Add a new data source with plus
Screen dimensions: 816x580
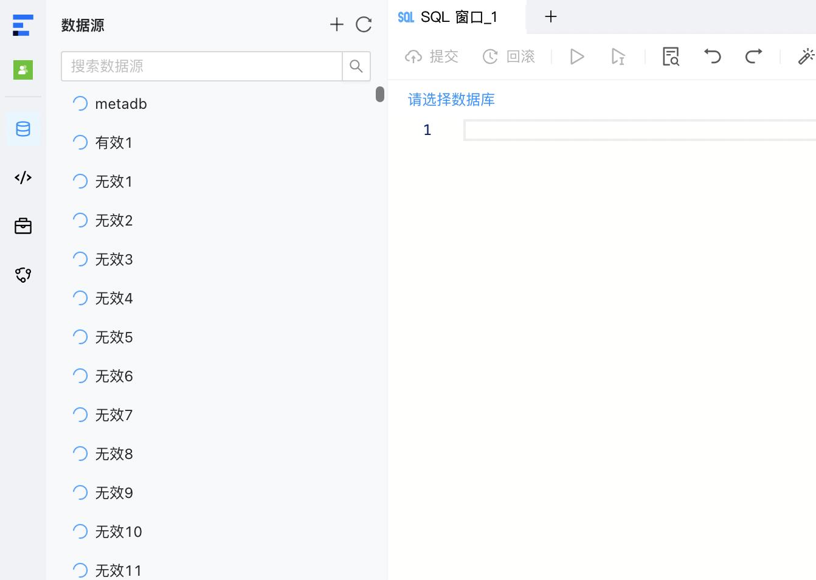336,24
